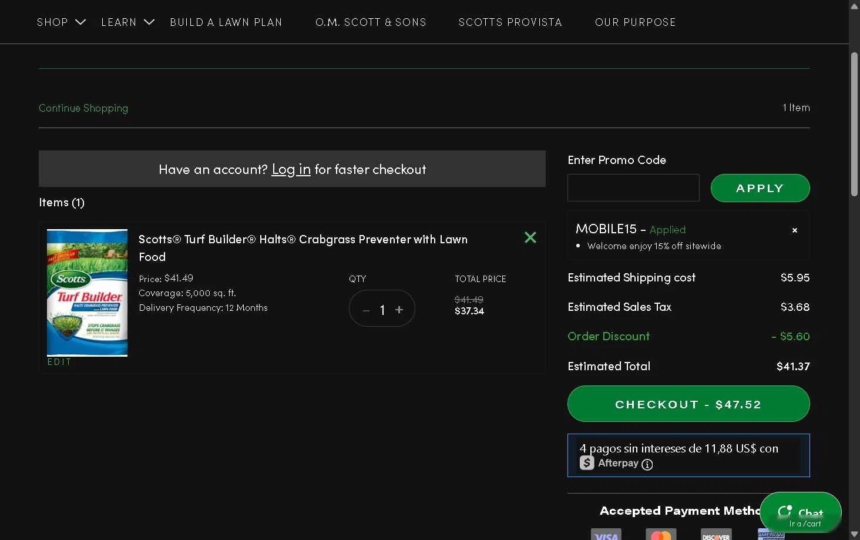This screenshot has height=540, width=860.
Task: Increase quantity with the plus button
Action: [399, 309]
